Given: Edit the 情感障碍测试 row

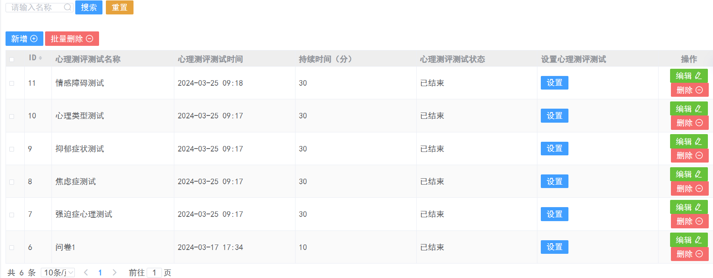Looking at the screenshot, I should [x=688, y=76].
